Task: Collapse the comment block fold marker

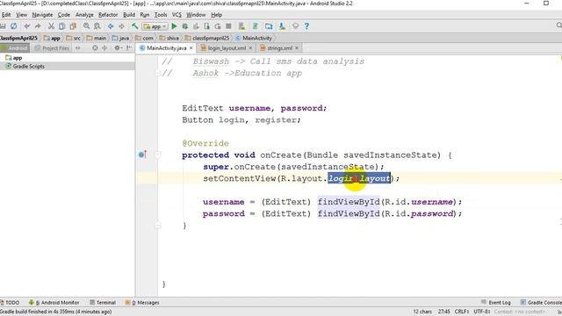Action: (157, 73)
